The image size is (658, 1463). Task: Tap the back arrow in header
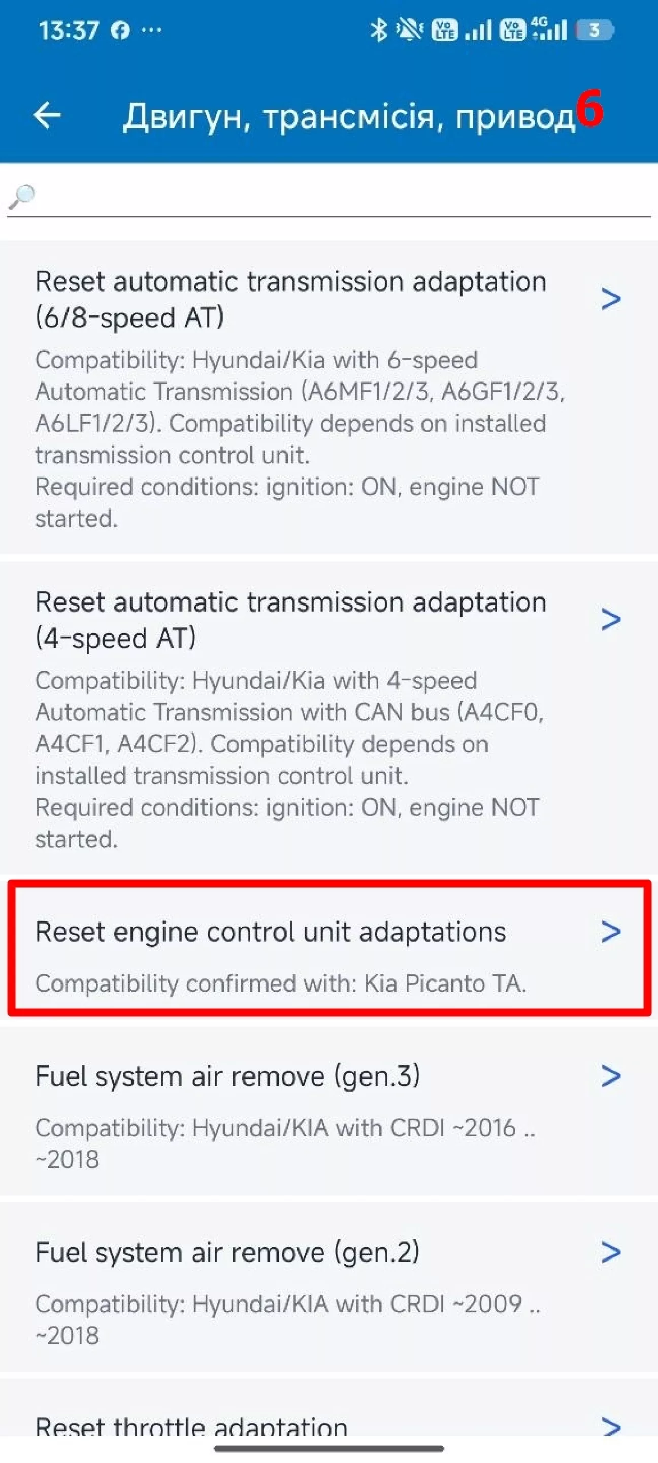point(48,116)
